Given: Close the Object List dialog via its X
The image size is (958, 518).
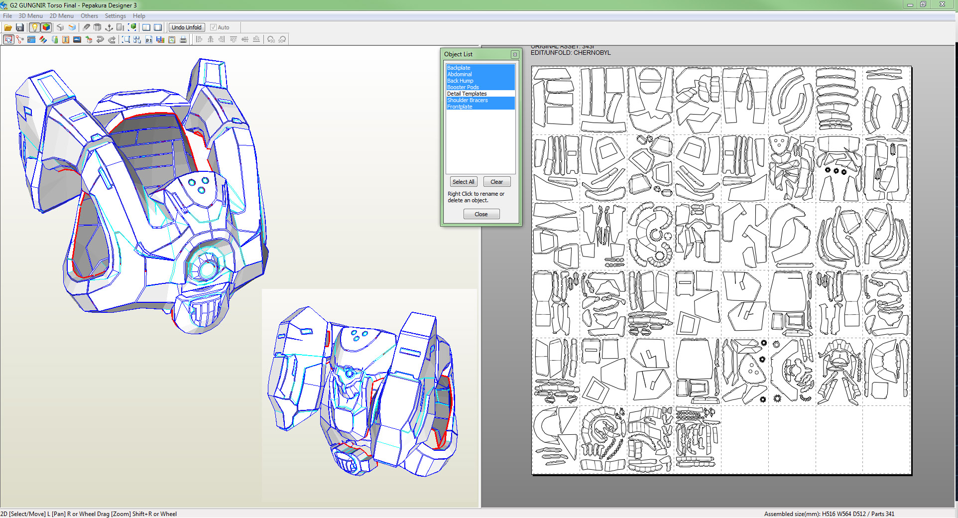Looking at the screenshot, I should 515,54.
